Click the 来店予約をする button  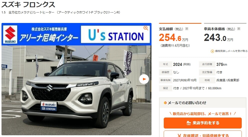click(202, 123)
